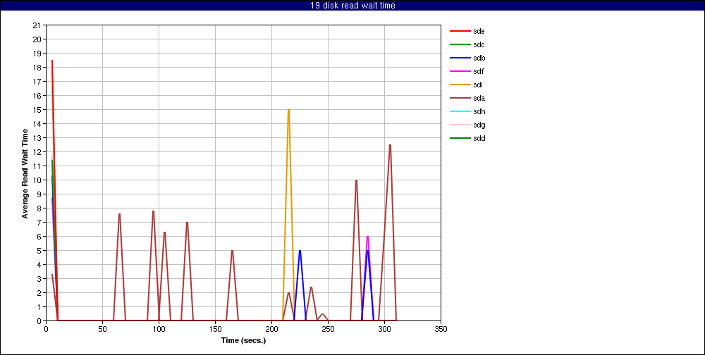Image resolution: width=705 pixels, height=355 pixels.
Task: Click the brown sda peak at 10
Action: (x=356, y=180)
